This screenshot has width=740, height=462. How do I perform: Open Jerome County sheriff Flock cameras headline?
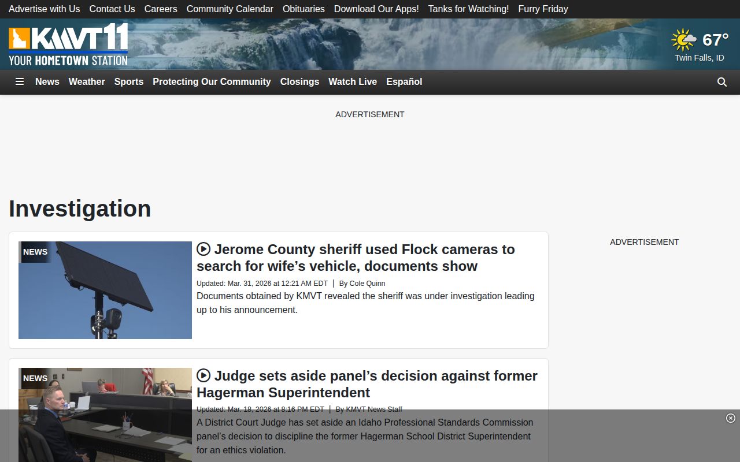pos(356,258)
